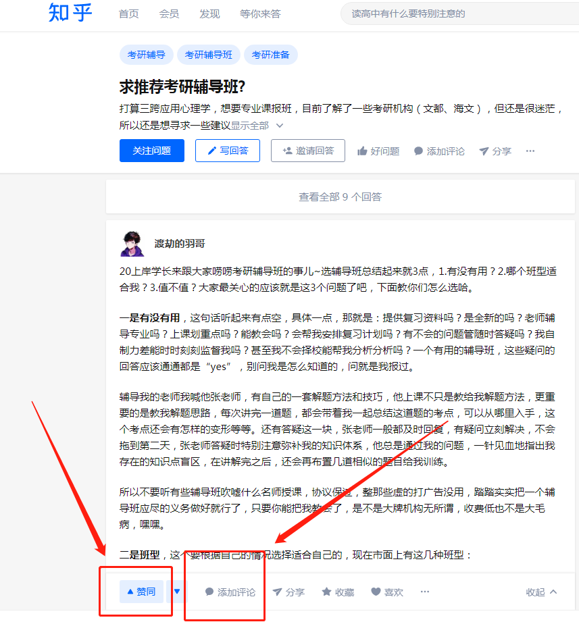Open answer's more options ellipsis
This screenshot has height=622, width=579.
click(x=425, y=592)
